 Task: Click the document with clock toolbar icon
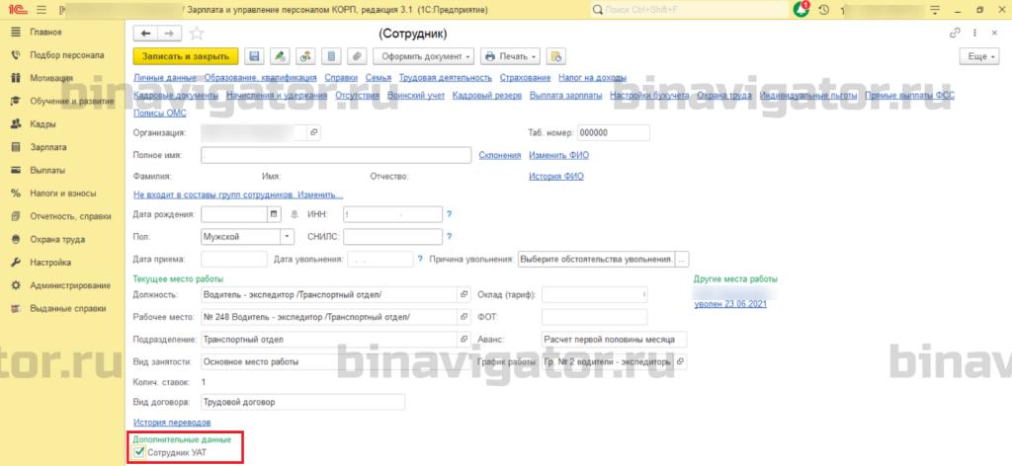(x=556, y=56)
